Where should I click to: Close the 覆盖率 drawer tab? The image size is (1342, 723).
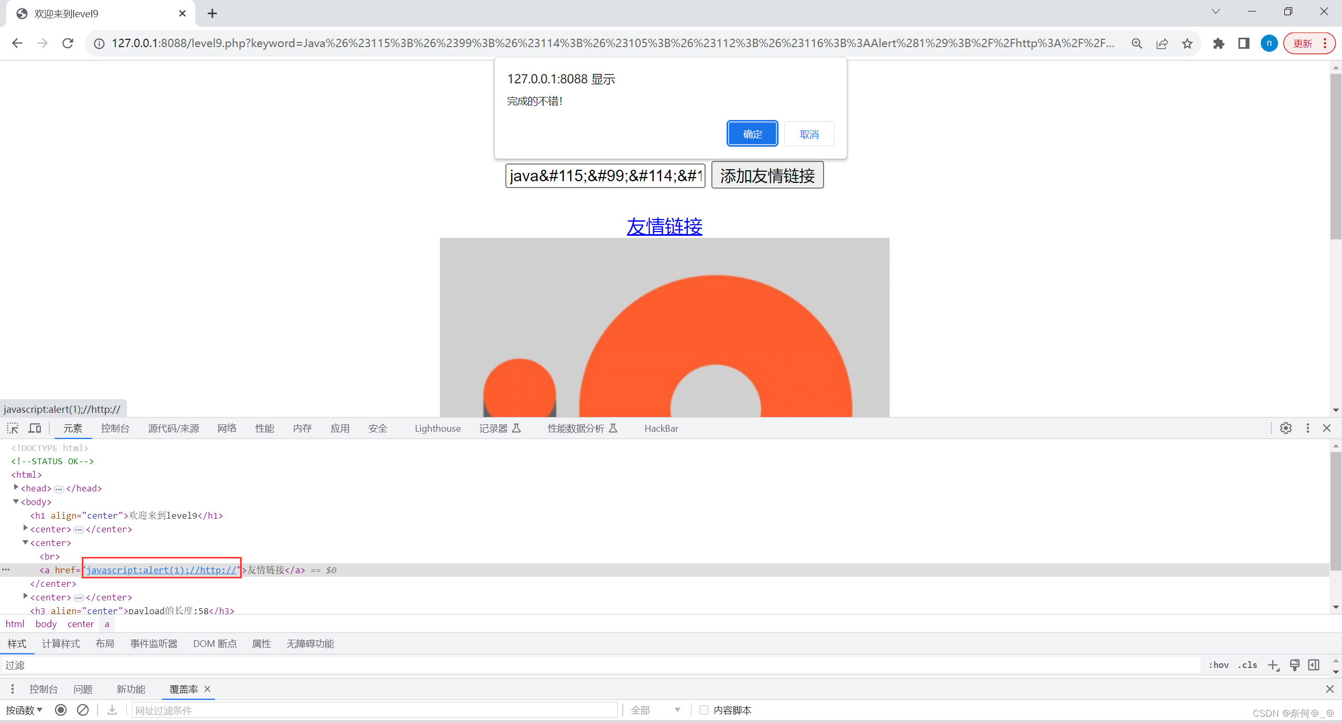(x=208, y=689)
